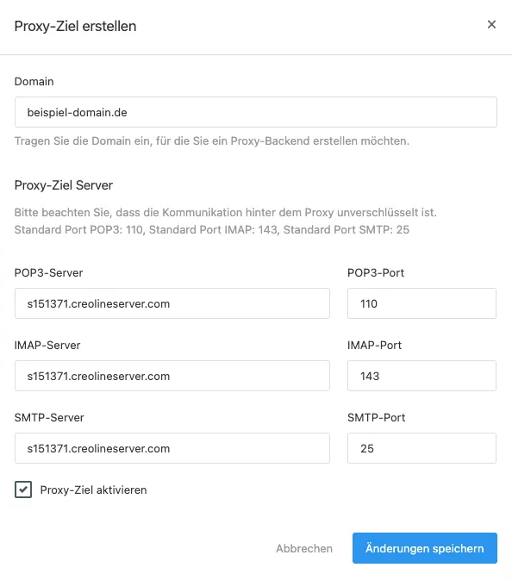Click the IMAP-Port label
512x580 pixels.
coord(374,345)
